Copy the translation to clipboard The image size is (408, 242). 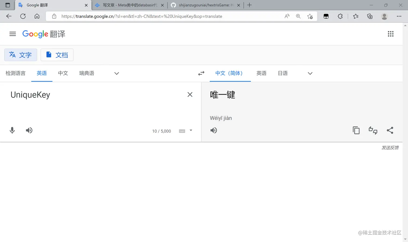(356, 130)
